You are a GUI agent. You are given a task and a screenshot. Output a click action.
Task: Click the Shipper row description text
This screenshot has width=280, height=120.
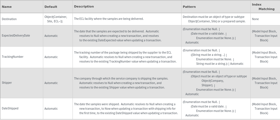[122, 83]
